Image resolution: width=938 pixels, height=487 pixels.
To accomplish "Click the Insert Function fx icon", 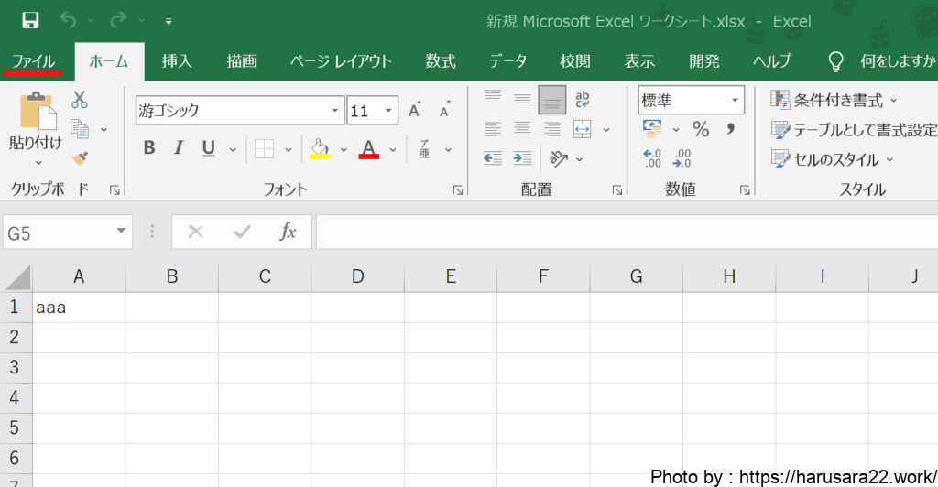I will [288, 233].
